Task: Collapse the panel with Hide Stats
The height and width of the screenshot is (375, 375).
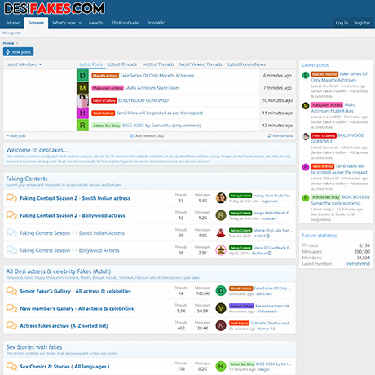Action: tap(16, 135)
